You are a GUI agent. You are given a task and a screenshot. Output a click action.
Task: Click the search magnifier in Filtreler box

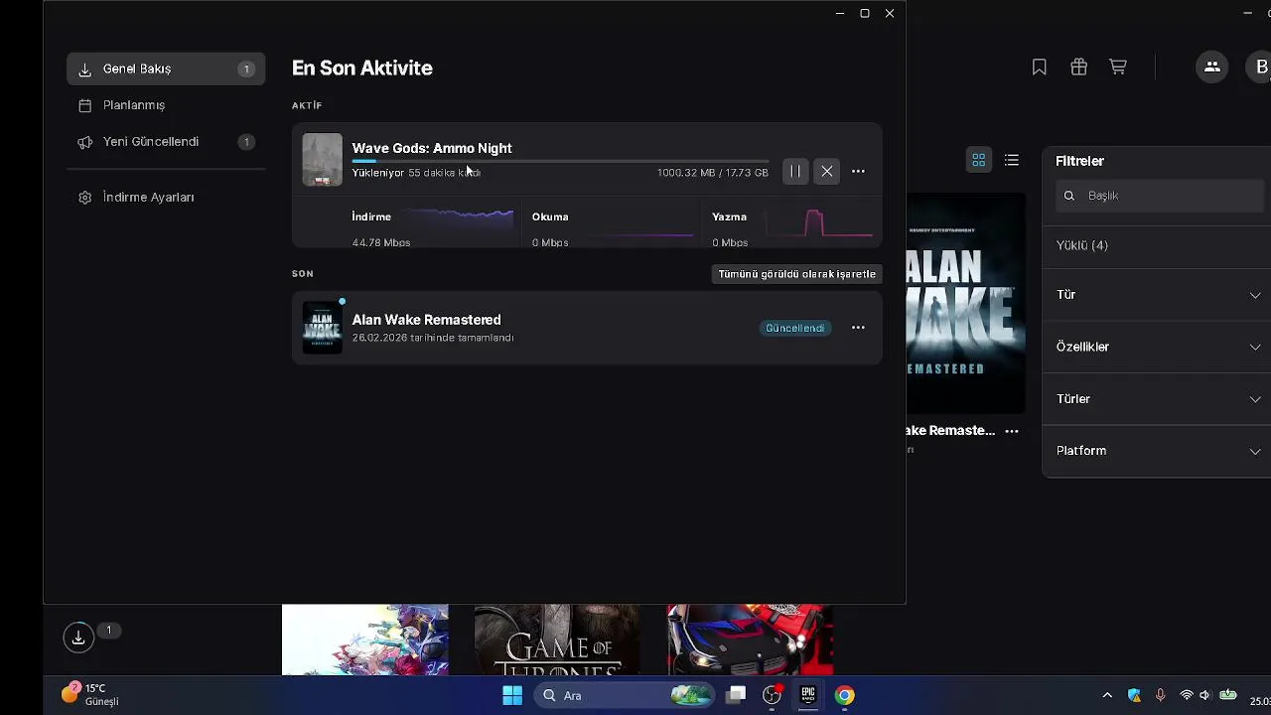1069,196
